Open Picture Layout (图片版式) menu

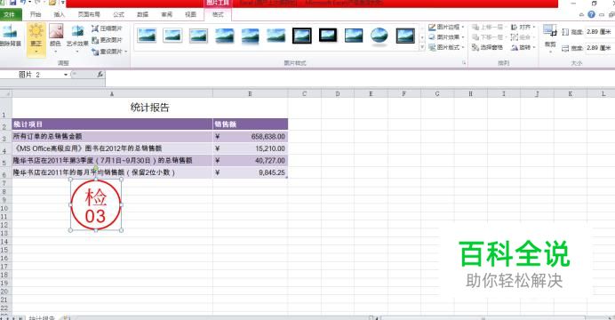tap(446, 47)
